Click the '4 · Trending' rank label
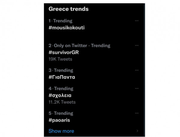Image resolution: width=180 pixels, height=137 pixels. (x=61, y=89)
